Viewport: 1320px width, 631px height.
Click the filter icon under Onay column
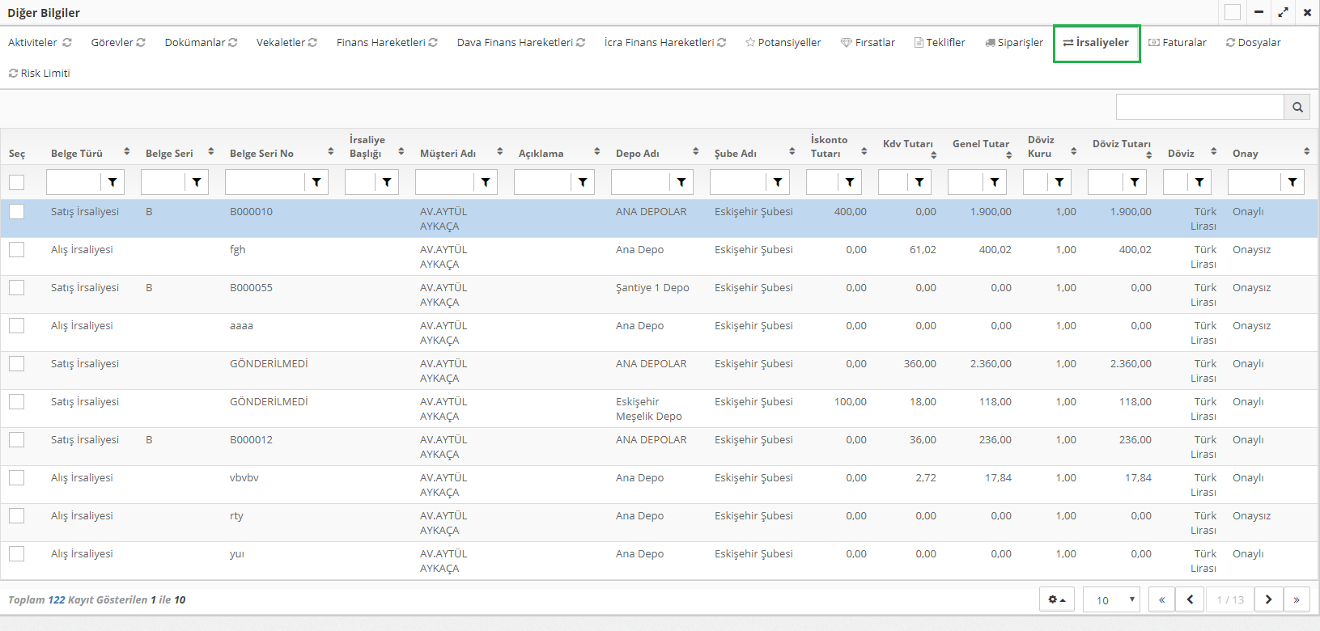pyautogui.click(x=1292, y=182)
